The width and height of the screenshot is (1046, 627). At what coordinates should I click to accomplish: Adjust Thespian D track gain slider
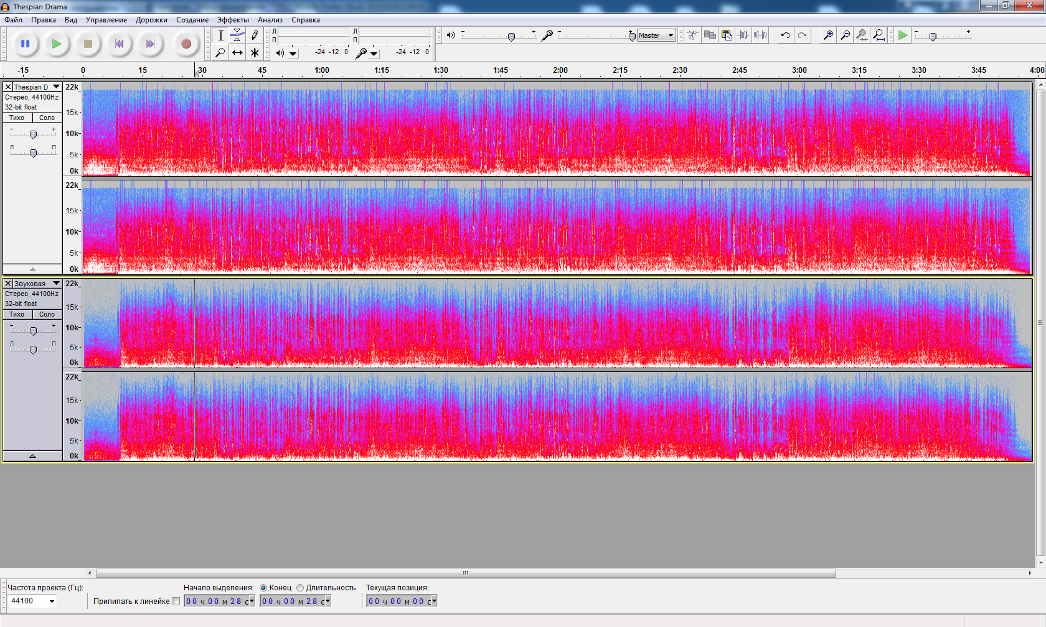pos(33,134)
